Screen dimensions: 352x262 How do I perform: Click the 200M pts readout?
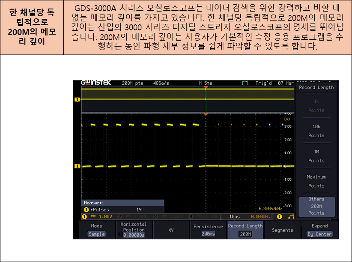coord(132,83)
